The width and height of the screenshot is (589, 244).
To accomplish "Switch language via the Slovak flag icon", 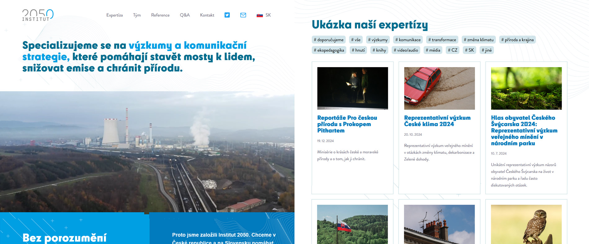I will pos(260,15).
